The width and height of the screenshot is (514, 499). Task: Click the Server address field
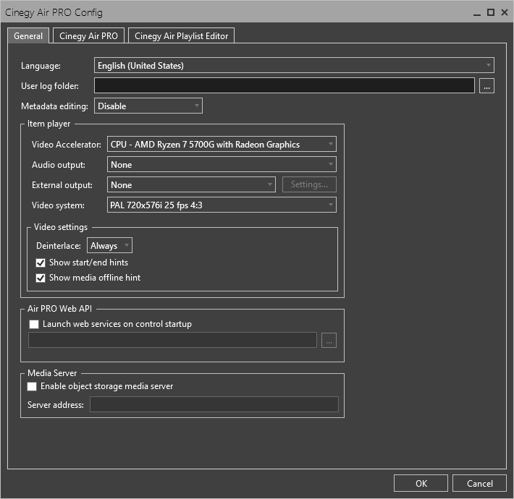(214, 404)
